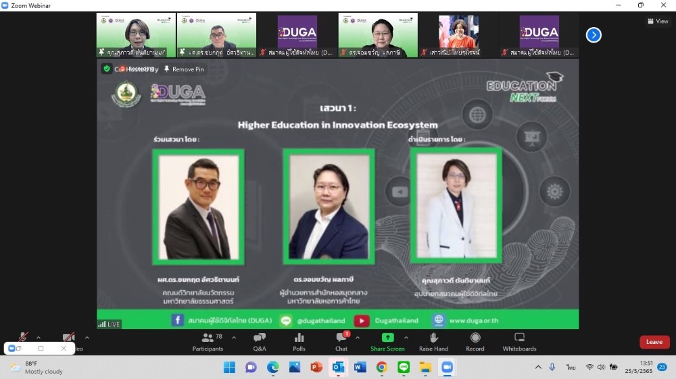Open Whiteboards from the toolbar
The height and width of the screenshot is (379, 676).
519,341
